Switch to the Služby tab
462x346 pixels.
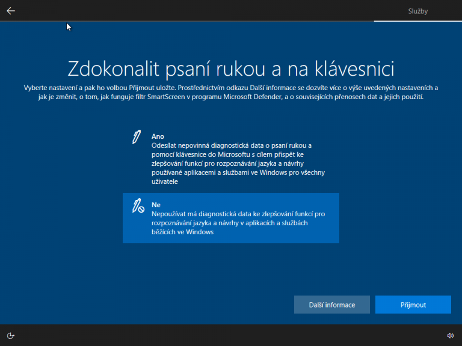417,11
